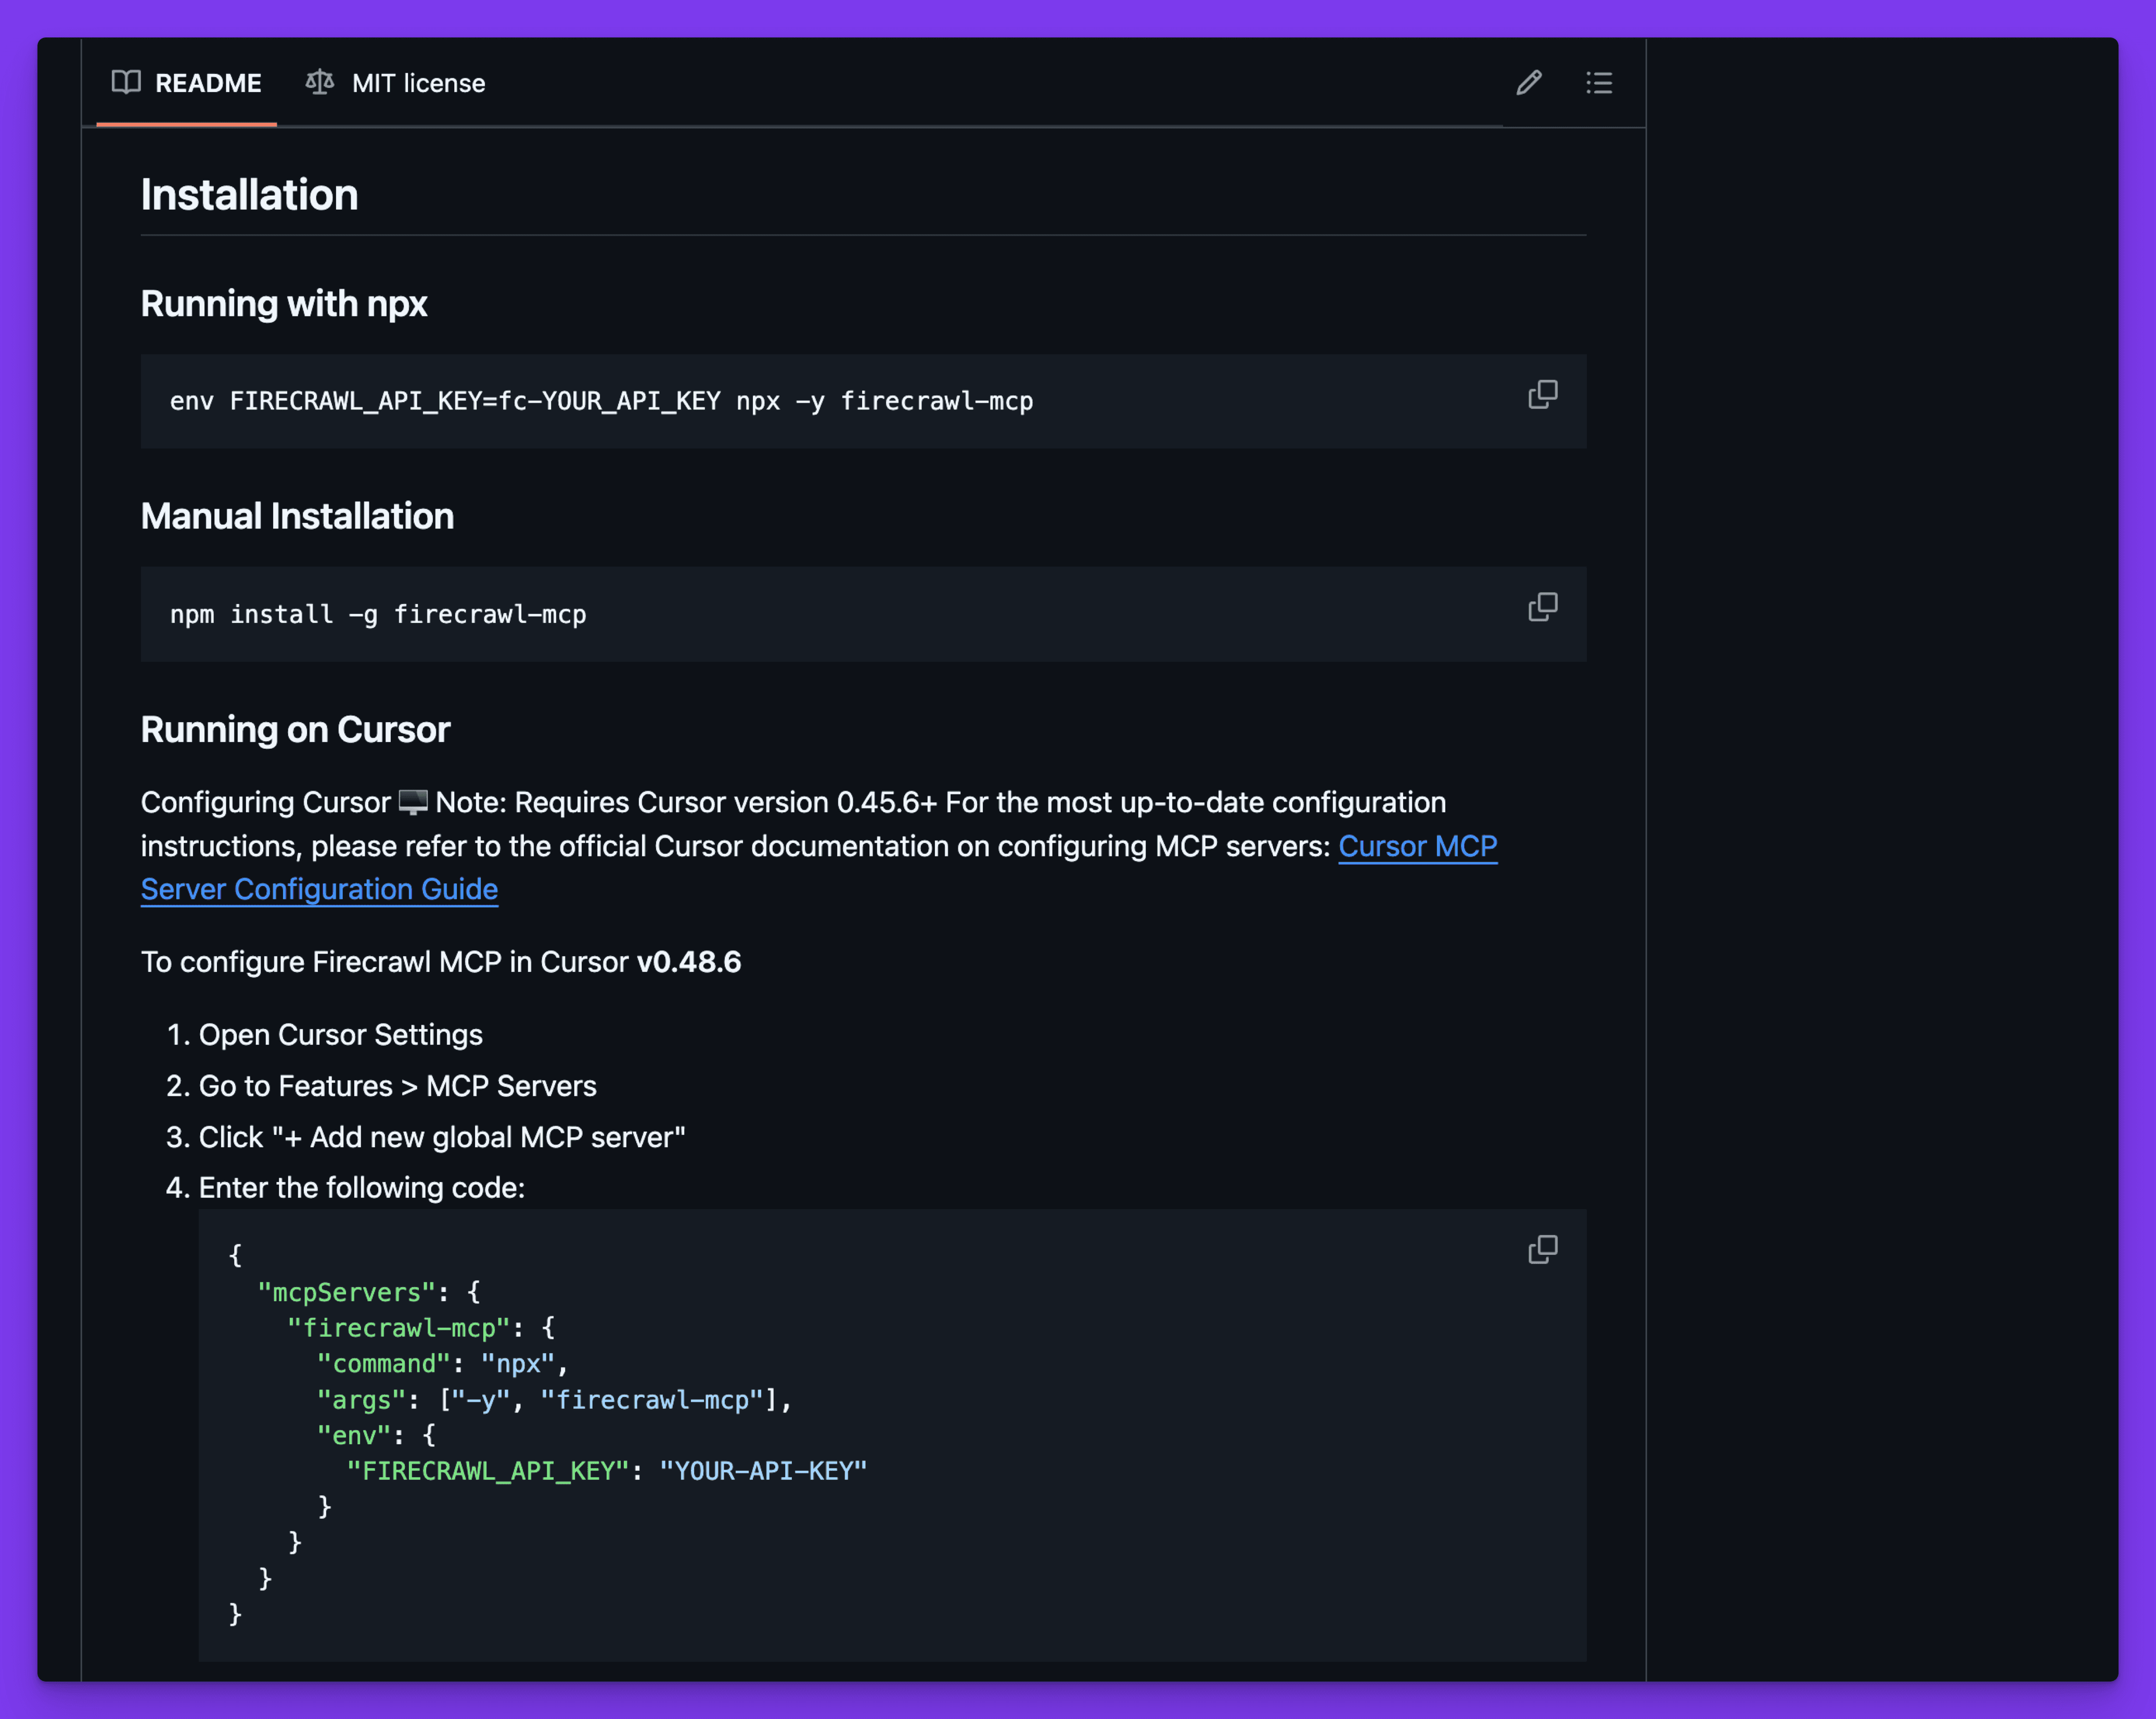
Task: Click the step 'Go to Features > MCP Servers'
Action: coord(398,1086)
